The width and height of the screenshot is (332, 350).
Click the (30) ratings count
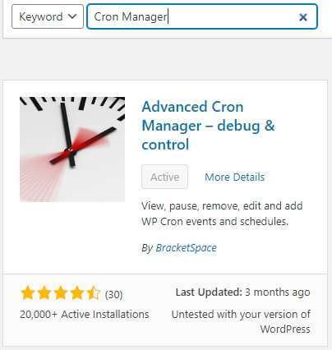coord(113,295)
